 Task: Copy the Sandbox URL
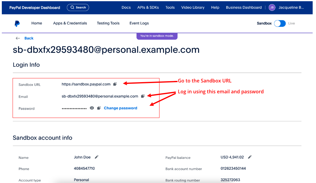tap(115, 84)
